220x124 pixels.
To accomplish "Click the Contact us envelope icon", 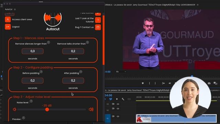I will tap(98, 27).
